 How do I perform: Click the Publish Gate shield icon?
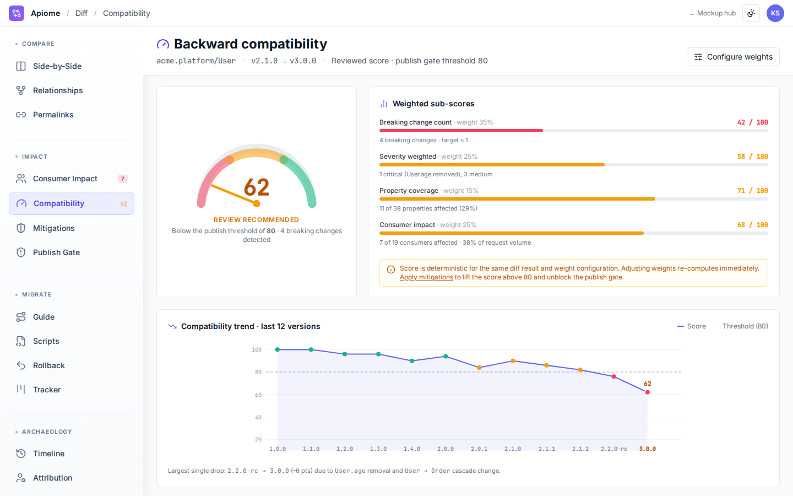(21, 252)
